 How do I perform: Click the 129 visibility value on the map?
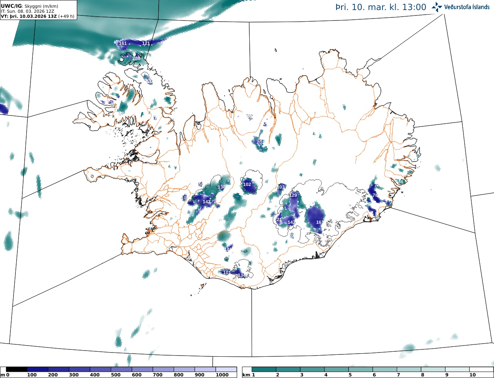pos(293,195)
